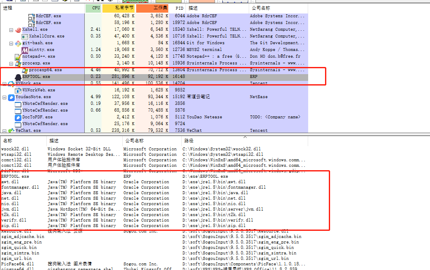Select nio.dll in the DLL list
The image size is (430, 270).
(154, 204)
